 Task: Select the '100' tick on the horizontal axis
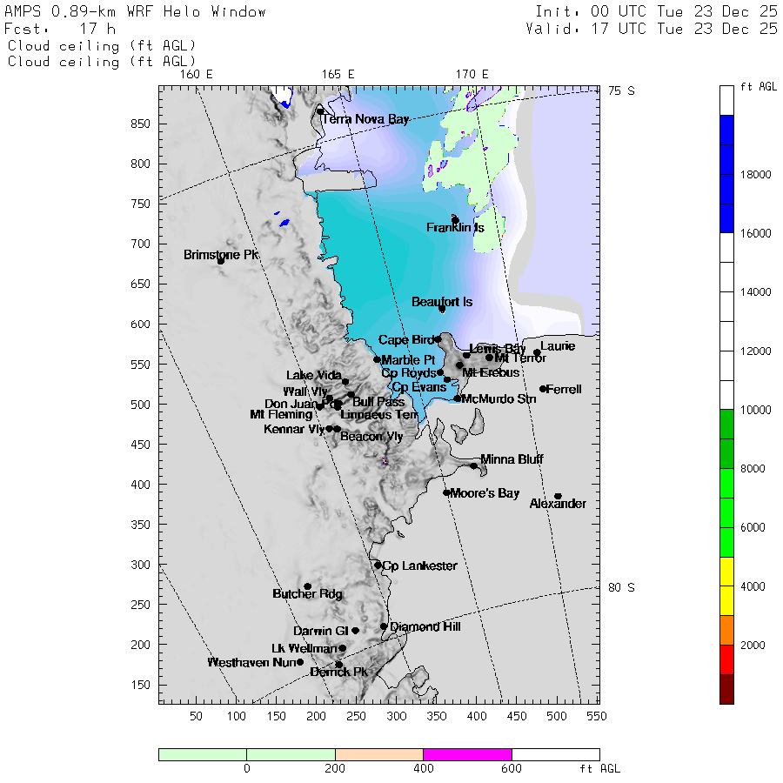tap(236, 716)
